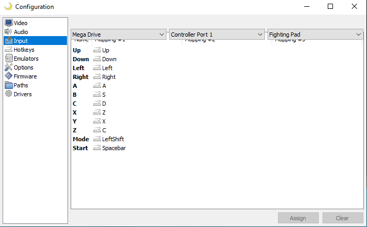This screenshot has height=227, width=367.
Task: Click keyboard icon in Start row
Action: click(97, 147)
